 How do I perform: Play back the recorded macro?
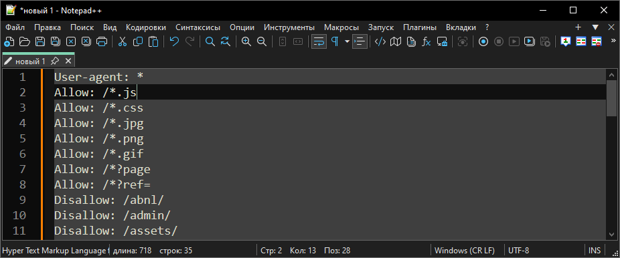tap(514, 41)
